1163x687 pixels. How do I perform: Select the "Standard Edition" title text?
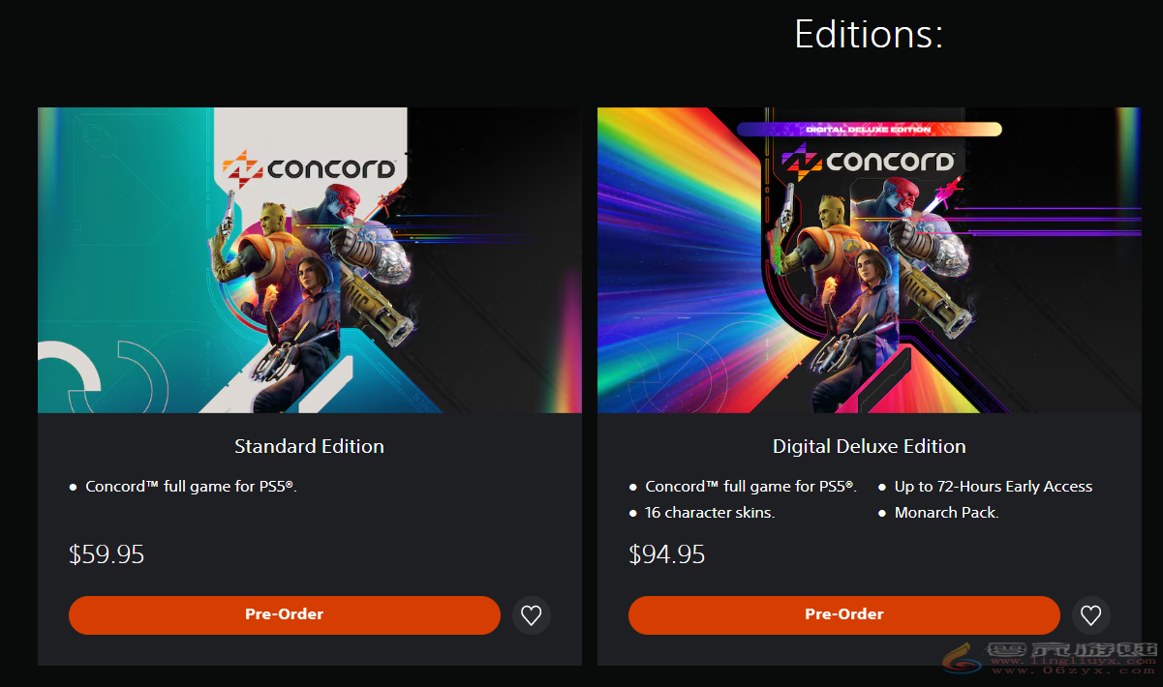coord(309,446)
